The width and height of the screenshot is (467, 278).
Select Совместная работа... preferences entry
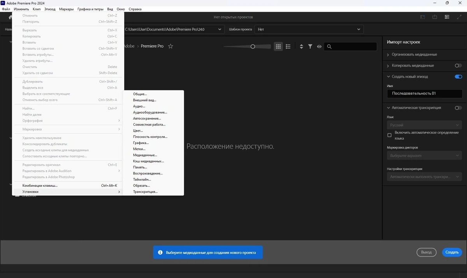point(153,125)
